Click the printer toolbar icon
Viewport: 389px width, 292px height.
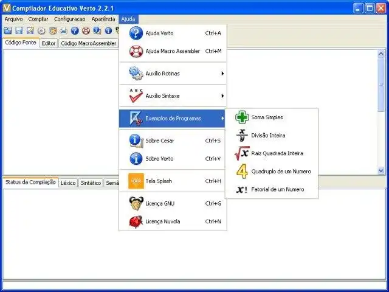pos(63,30)
